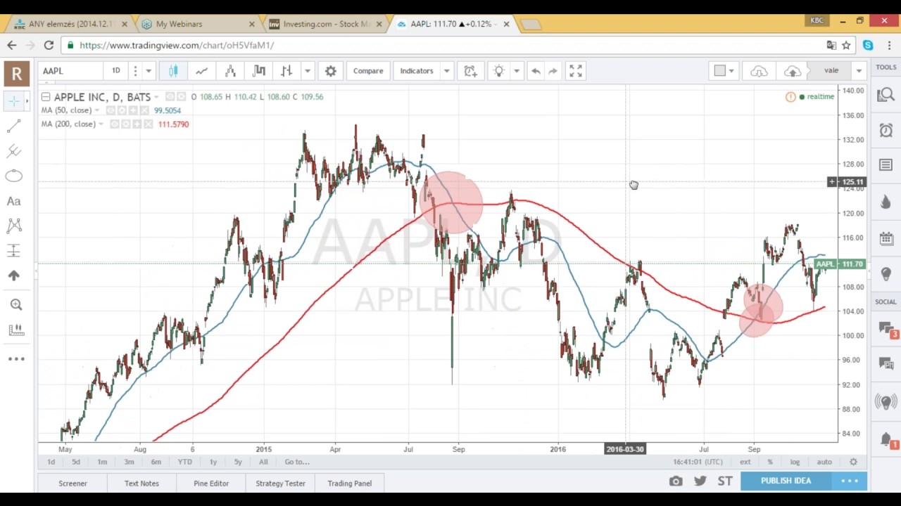Viewport: 901px width, 506px height.
Task: Redo last chart action
Action: click(553, 71)
